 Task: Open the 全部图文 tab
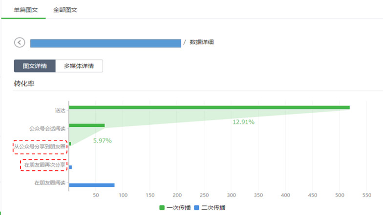pyautogui.click(x=65, y=10)
